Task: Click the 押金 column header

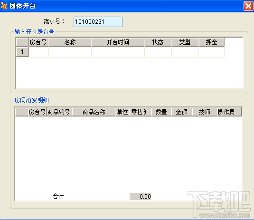Action: (x=212, y=42)
